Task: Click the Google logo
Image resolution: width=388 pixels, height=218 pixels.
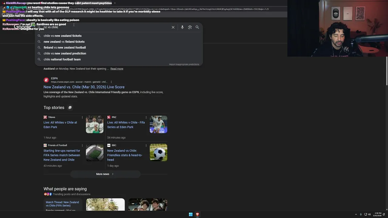Action: click(22, 27)
